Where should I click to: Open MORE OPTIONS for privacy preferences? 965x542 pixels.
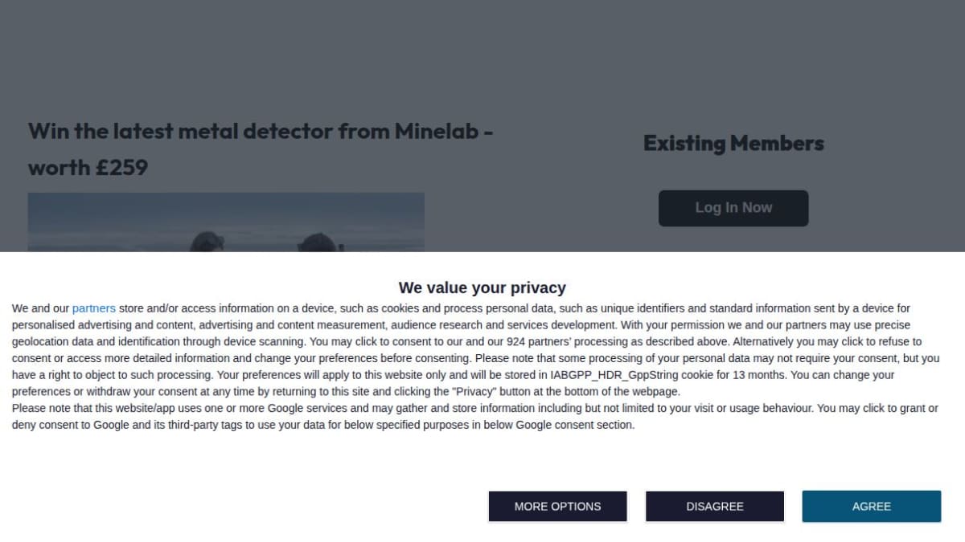click(557, 506)
